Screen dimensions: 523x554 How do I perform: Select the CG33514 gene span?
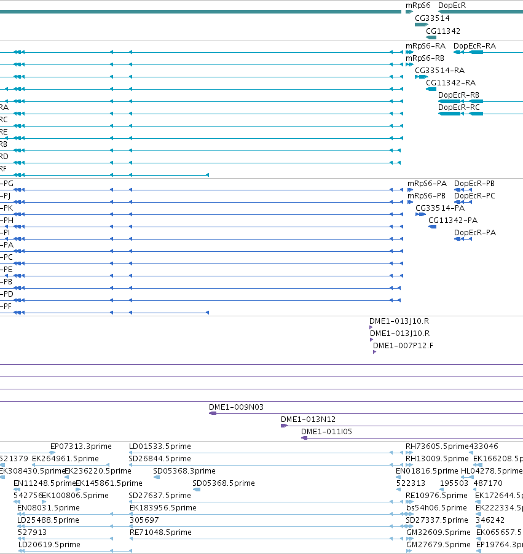422,25
